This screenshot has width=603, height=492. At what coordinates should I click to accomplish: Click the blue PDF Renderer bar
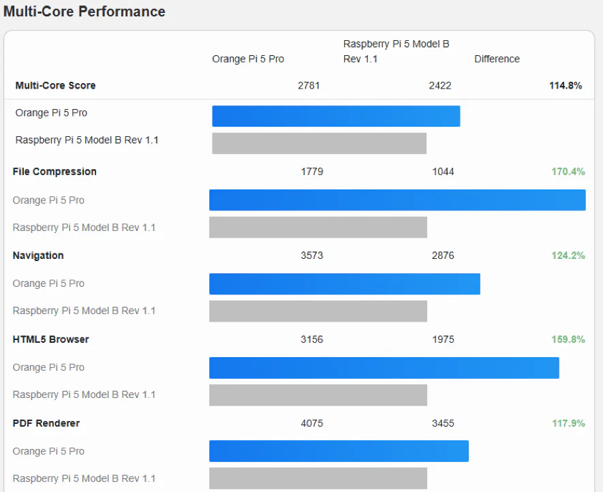[x=339, y=451]
